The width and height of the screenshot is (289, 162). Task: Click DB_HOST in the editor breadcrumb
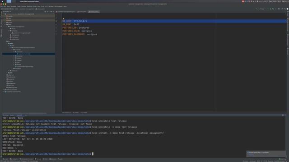pyautogui.click(x=75, y=112)
